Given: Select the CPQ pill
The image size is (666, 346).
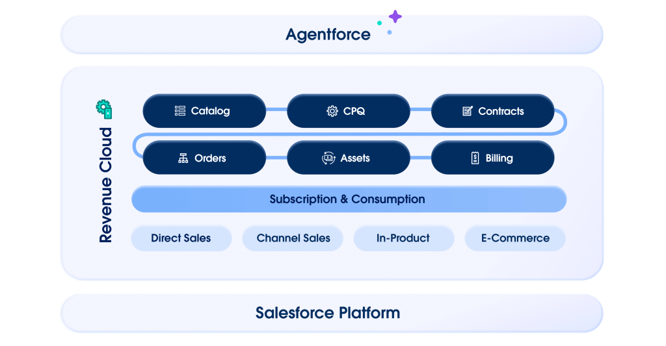Looking at the screenshot, I should (x=349, y=111).
